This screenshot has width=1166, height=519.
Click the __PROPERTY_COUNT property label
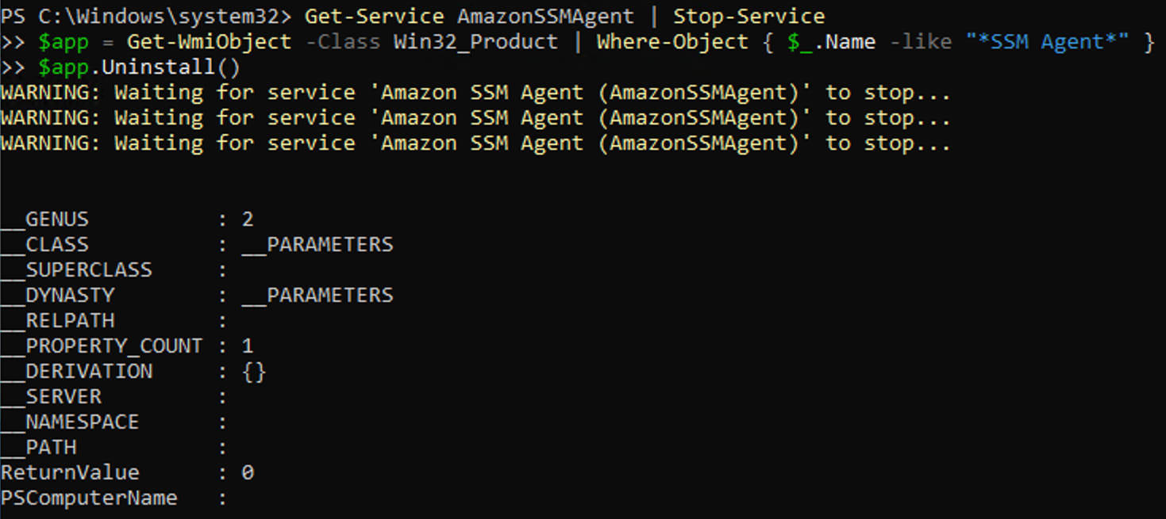pyautogui.click(x=102, y=345)
